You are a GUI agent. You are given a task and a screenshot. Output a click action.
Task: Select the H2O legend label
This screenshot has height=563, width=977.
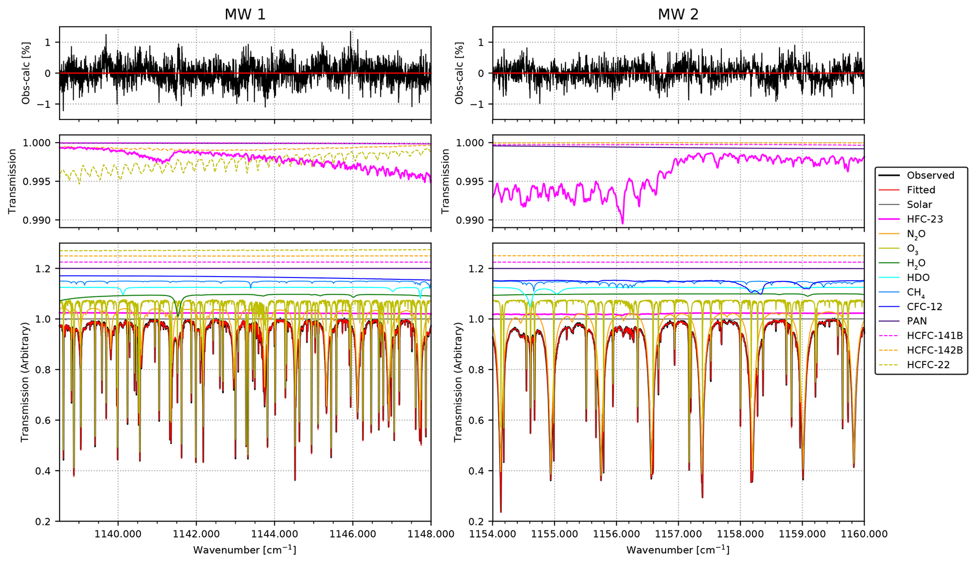point(916,263)
